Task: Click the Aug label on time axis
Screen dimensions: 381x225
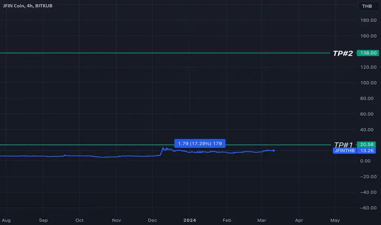Action: (x=6, y=220)
